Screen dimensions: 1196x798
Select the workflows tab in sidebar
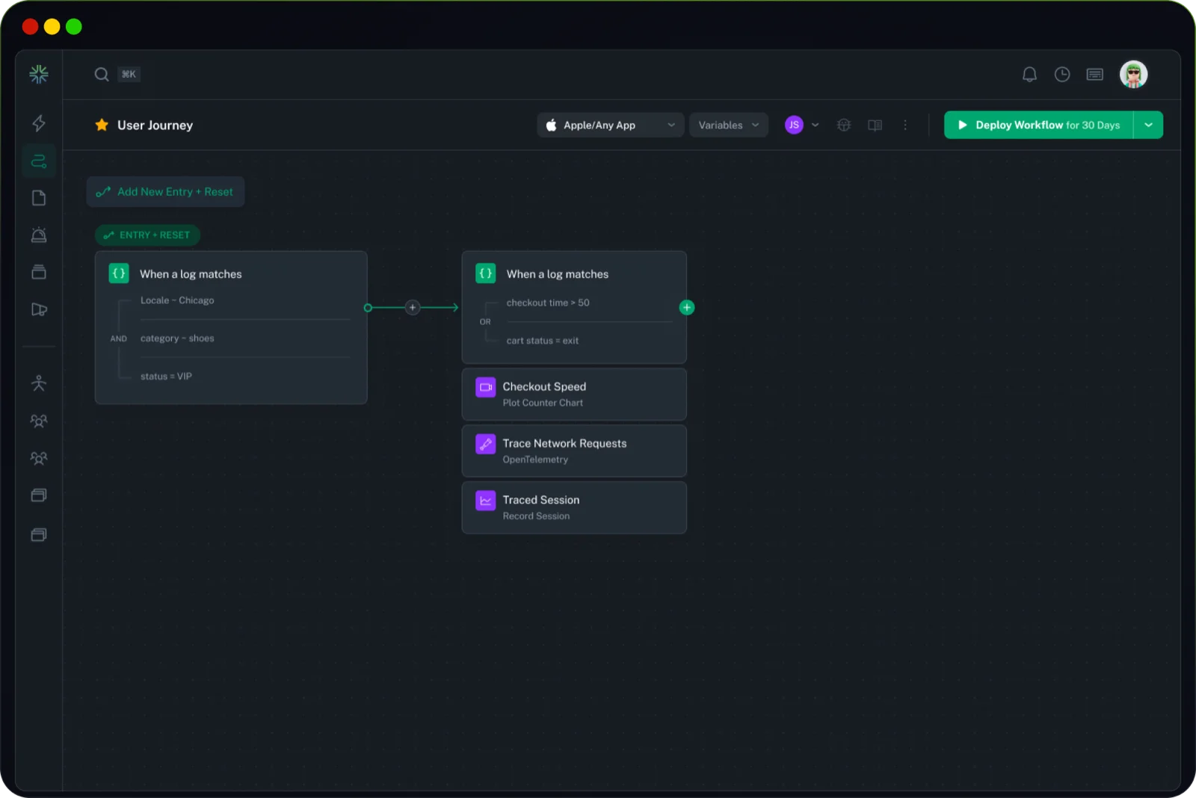point(39,161)
